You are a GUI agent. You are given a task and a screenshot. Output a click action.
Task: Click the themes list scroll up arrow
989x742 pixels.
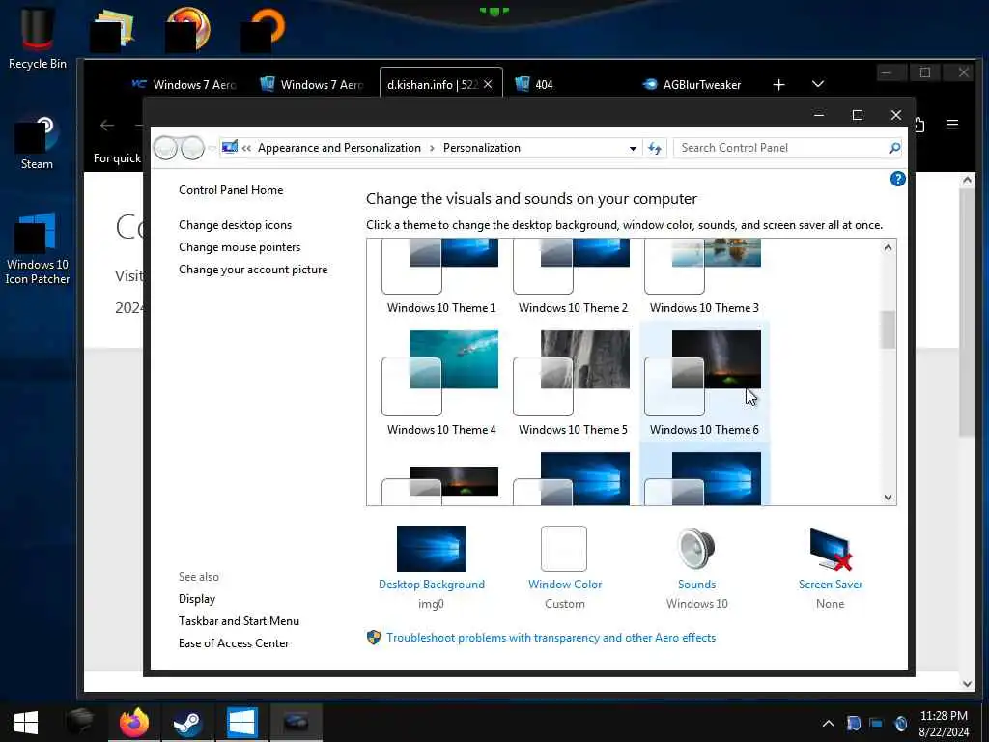889,247
